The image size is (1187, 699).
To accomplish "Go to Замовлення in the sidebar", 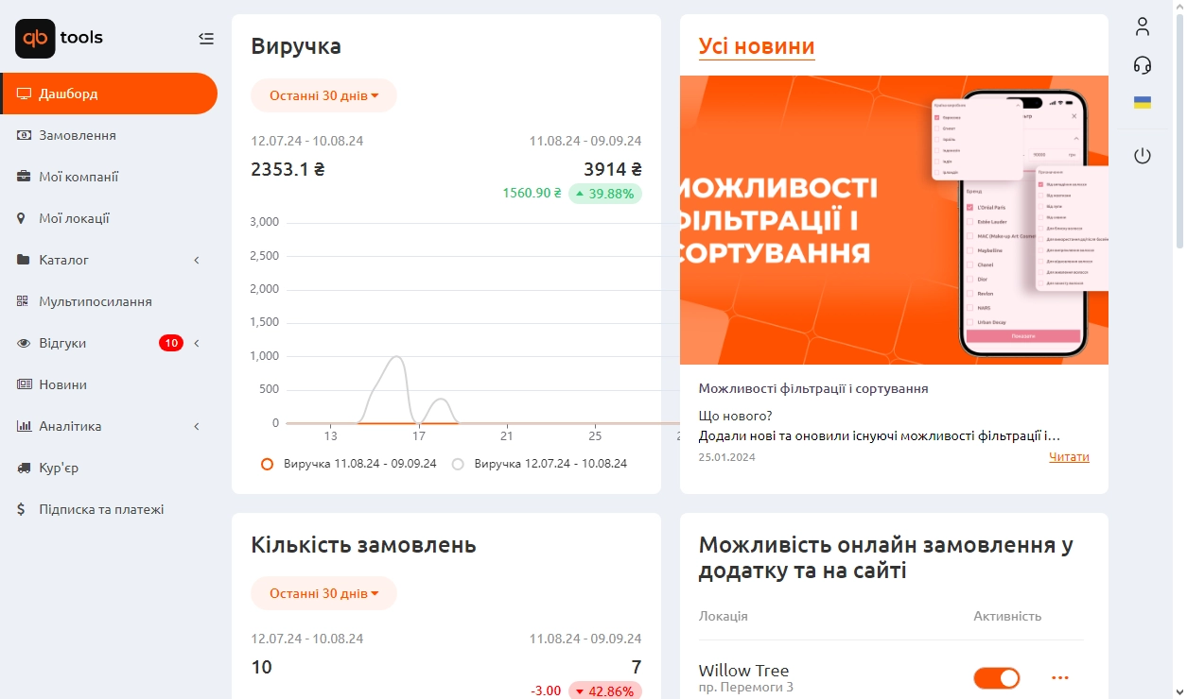I will 78,135.
